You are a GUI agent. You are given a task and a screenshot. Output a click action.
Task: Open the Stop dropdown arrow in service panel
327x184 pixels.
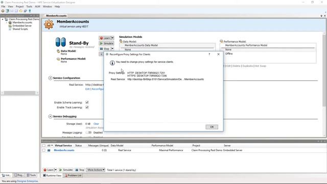(x=112, y=49)
